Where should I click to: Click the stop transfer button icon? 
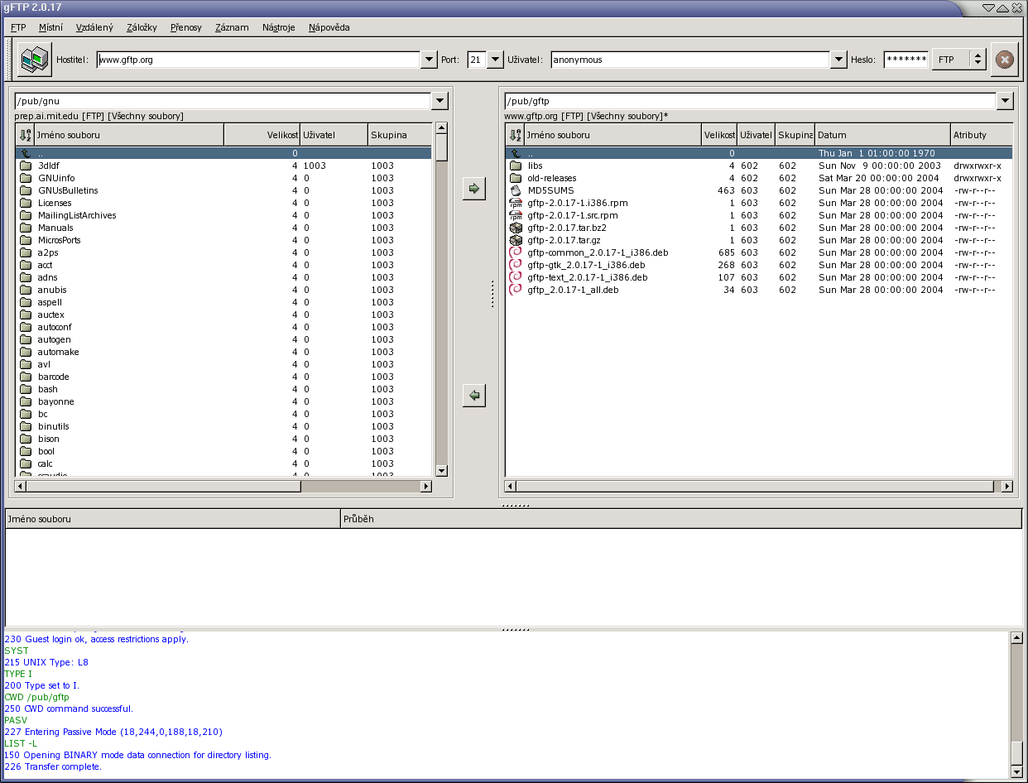[1004, 60]
